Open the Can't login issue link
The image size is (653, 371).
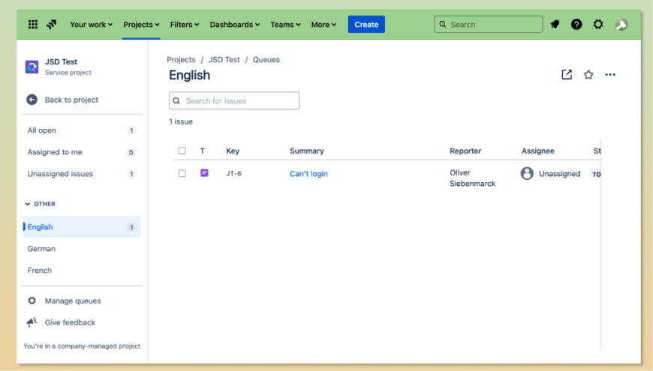click(x=308, y=174)
